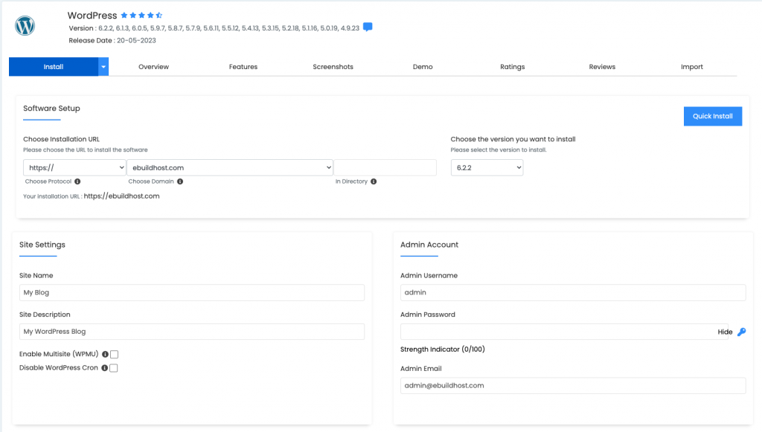Click the Quick Install button
Image resolution: width=762 pixels, height=432 pixels.
point(712,116)
